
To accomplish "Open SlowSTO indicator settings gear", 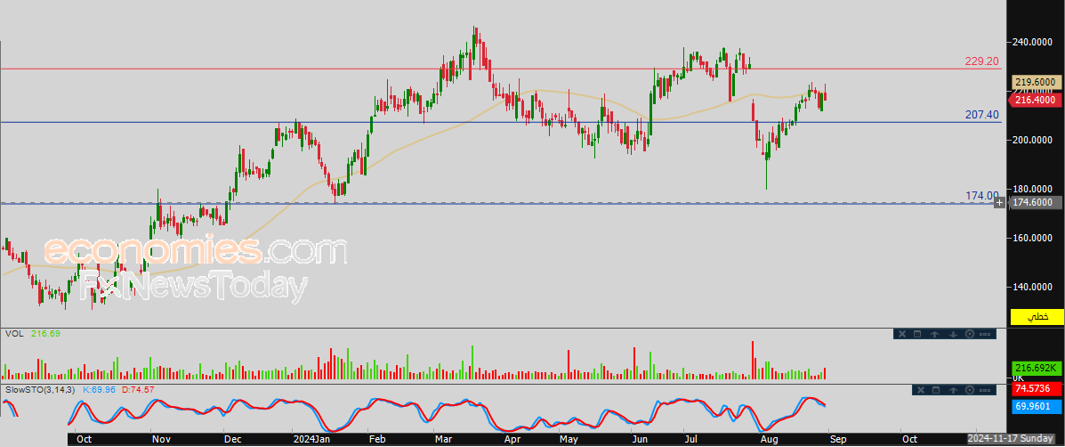I will [969, 390].
